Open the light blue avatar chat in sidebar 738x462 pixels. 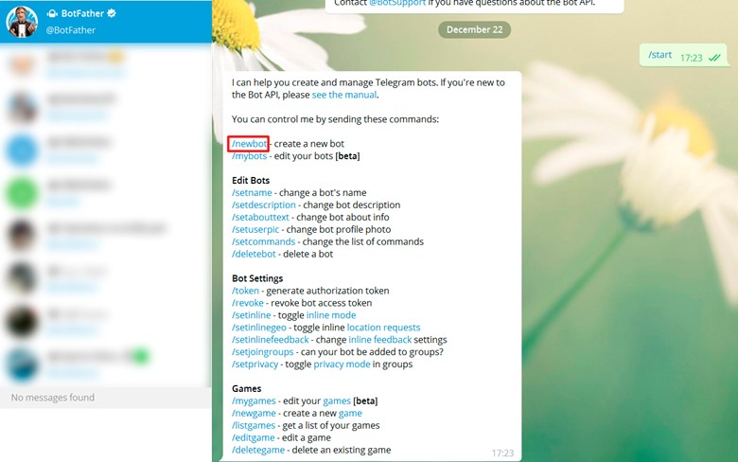coord(22,151)
